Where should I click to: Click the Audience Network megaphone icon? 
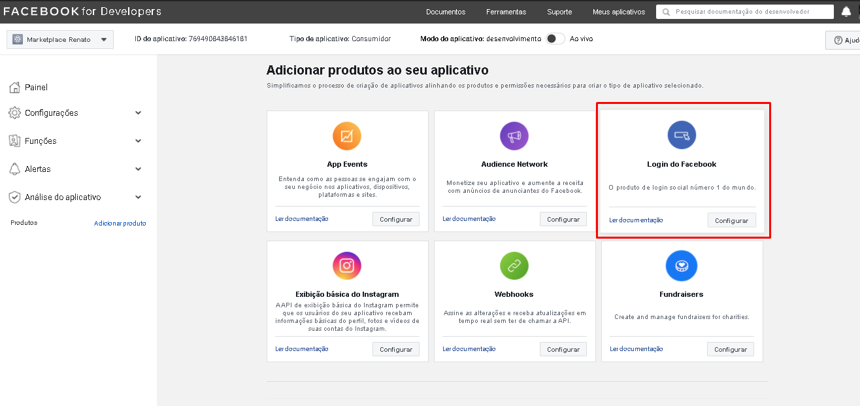coord(514,137)
